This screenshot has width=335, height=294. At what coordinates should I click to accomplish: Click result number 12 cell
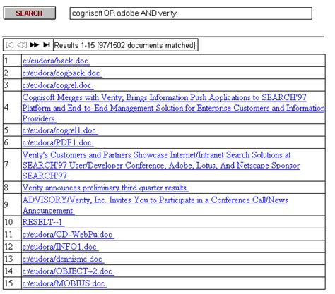pos(12,247)
